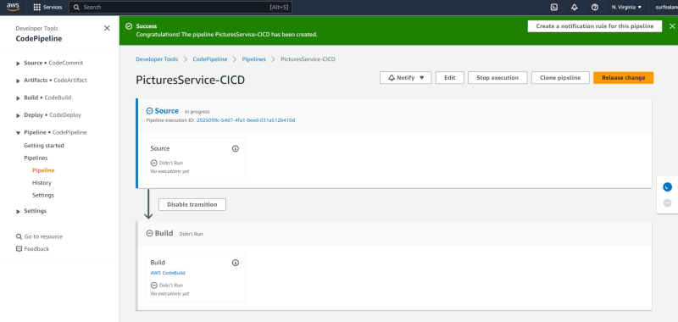The width and height of the screenshot is (678, 322).
Task: Go to the Developer Tools breadcrumb
Action: click(x=157, y=59)
